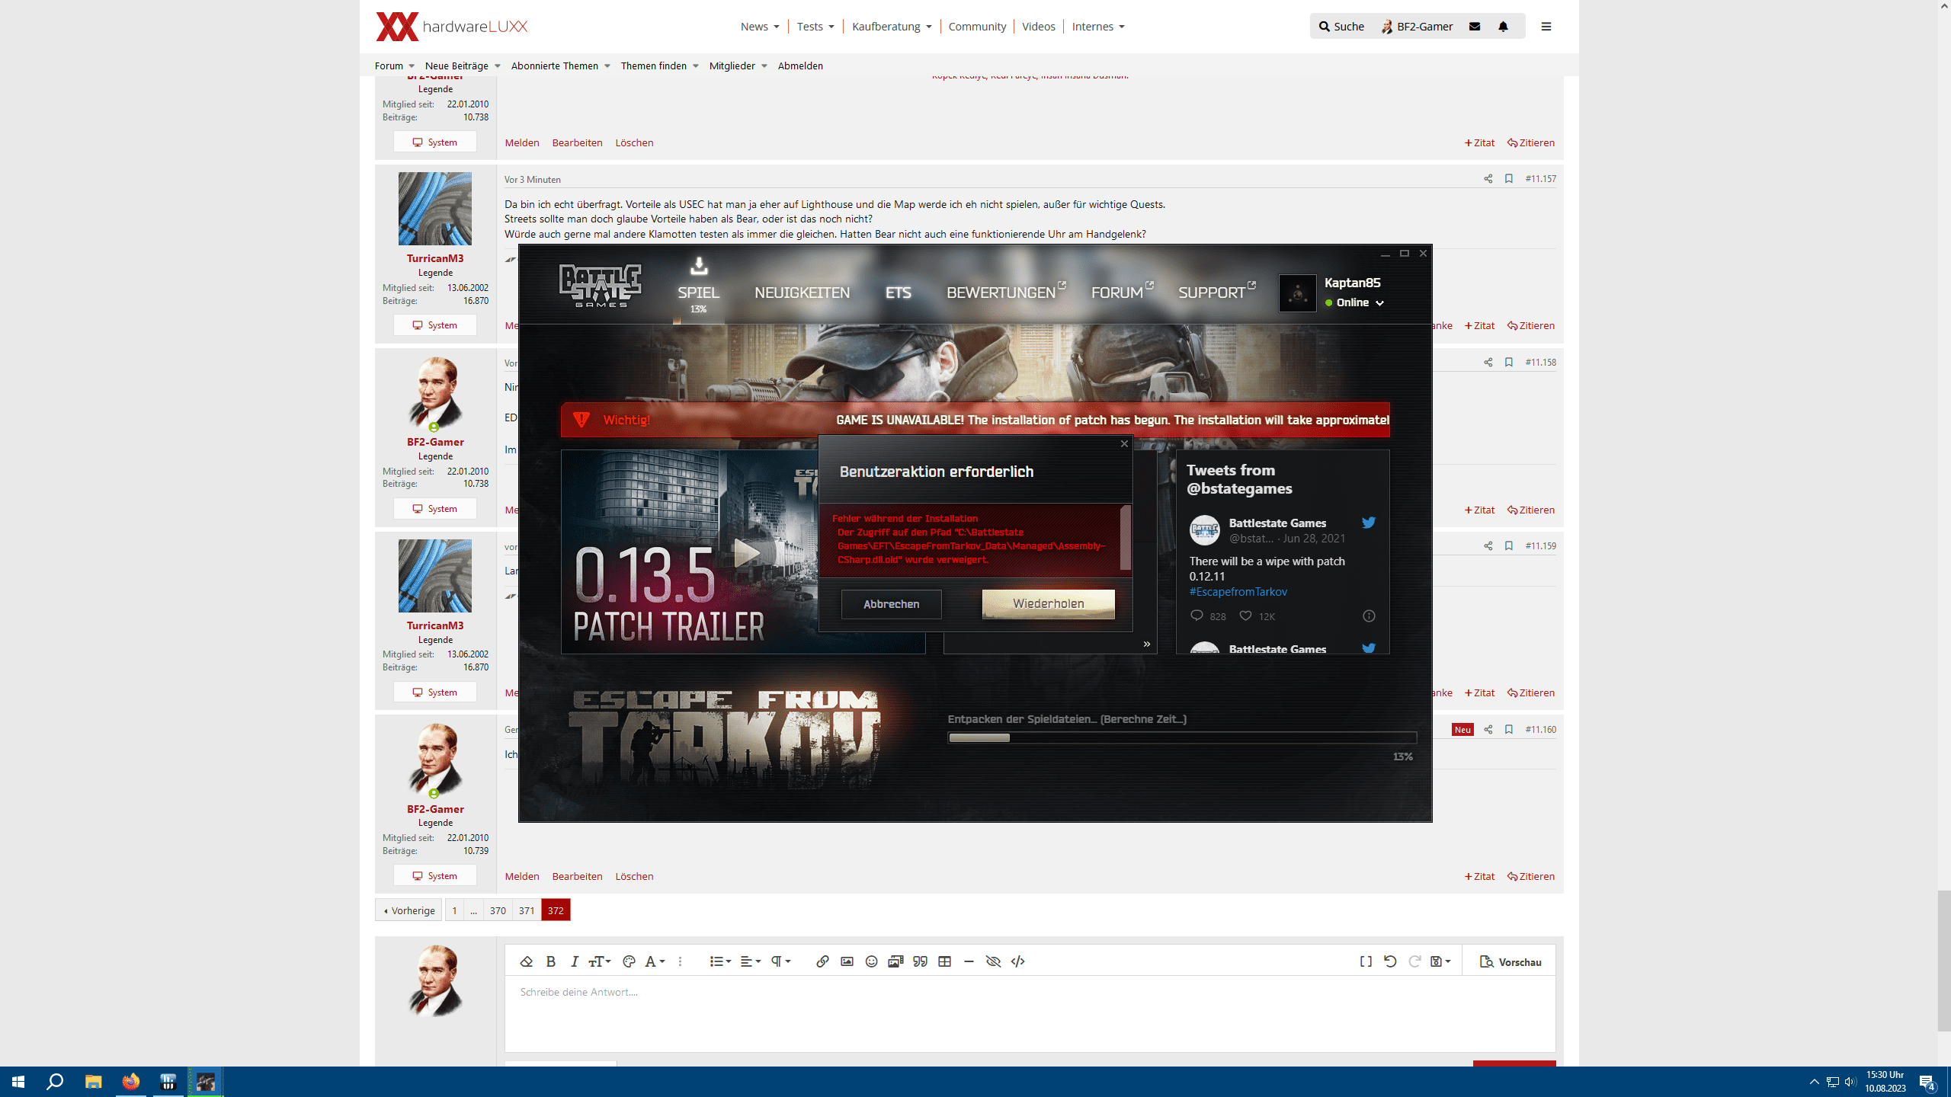Insert an image in the editor
Screen dimensions: 1951x1097
(847, 961)
